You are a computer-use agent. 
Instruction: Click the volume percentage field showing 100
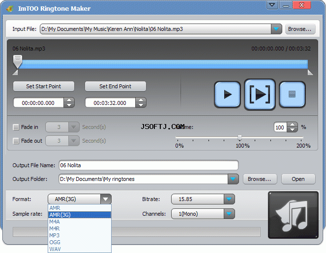pyautogui.click(x=280, y=127)
